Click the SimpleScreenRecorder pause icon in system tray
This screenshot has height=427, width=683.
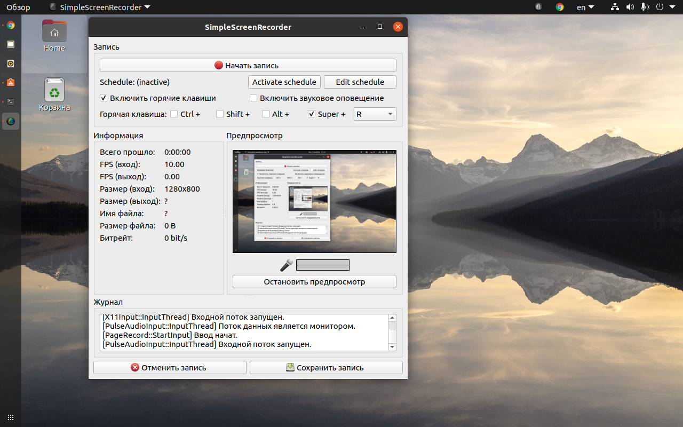click(x=538, y=7)
